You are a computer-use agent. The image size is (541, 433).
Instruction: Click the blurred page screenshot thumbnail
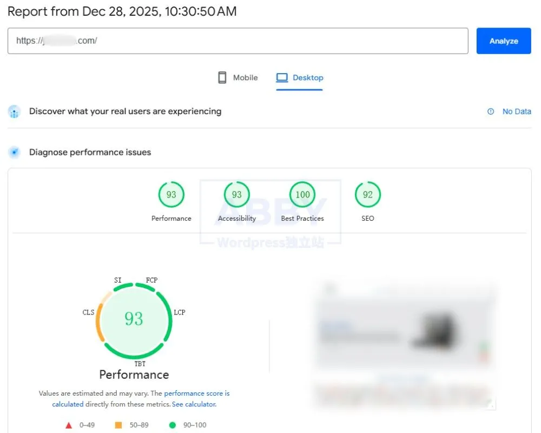tap(404, 344)
